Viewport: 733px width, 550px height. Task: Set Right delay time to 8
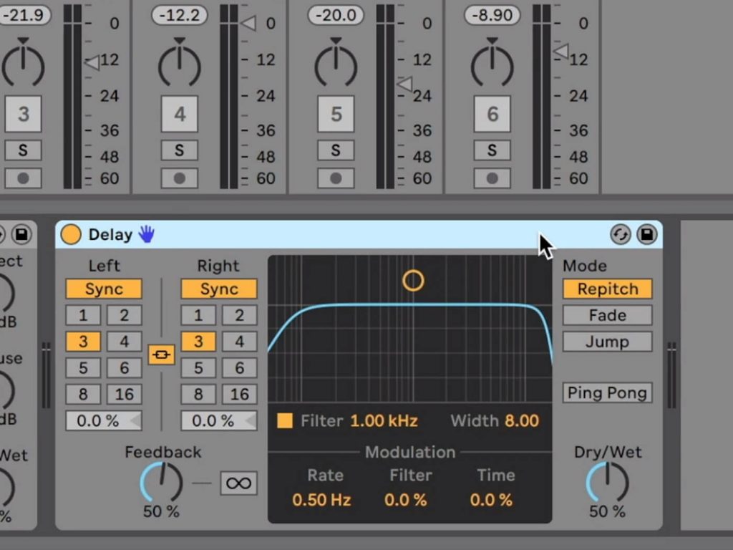(198, 395)
